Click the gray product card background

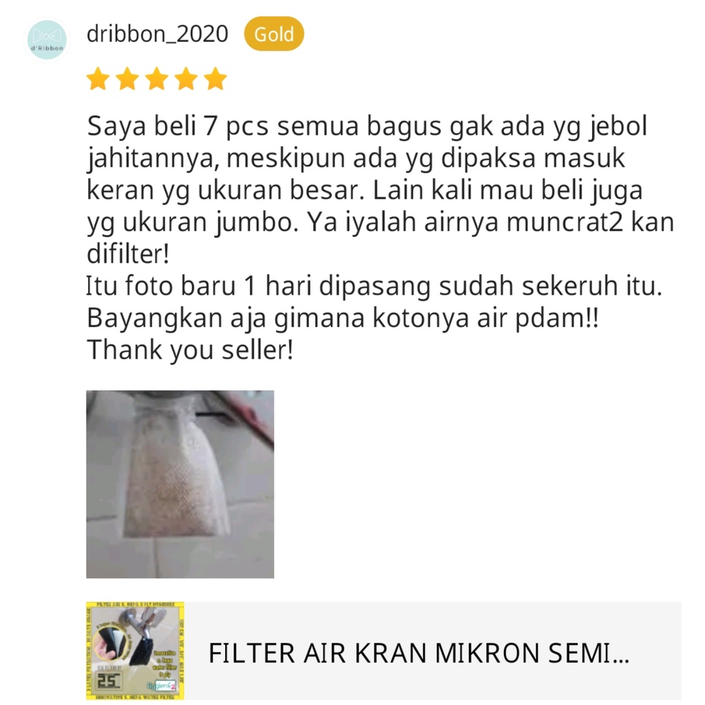(x=432, y=651)
